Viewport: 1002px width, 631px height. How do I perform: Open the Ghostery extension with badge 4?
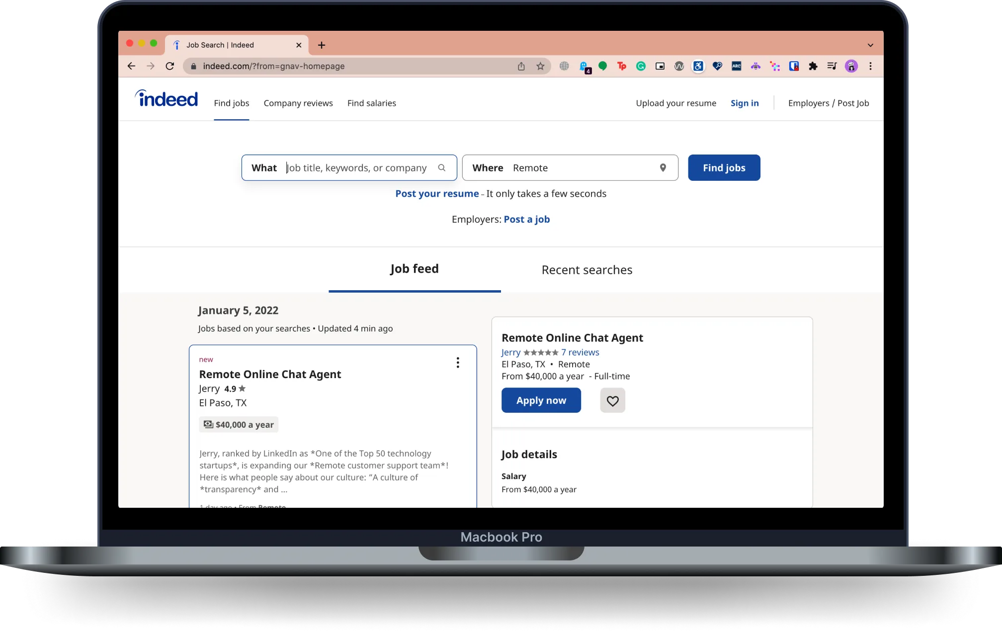point(584,67)
